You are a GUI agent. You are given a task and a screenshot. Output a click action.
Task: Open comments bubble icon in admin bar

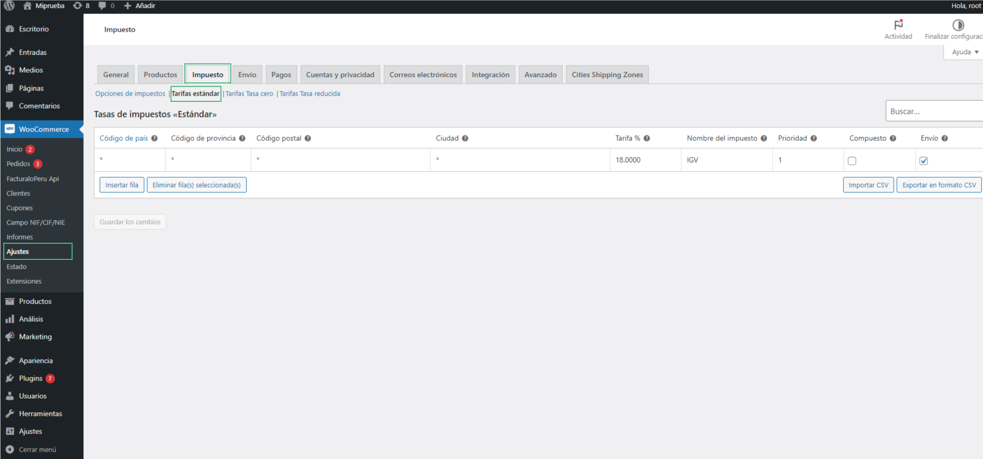[102, 6]
